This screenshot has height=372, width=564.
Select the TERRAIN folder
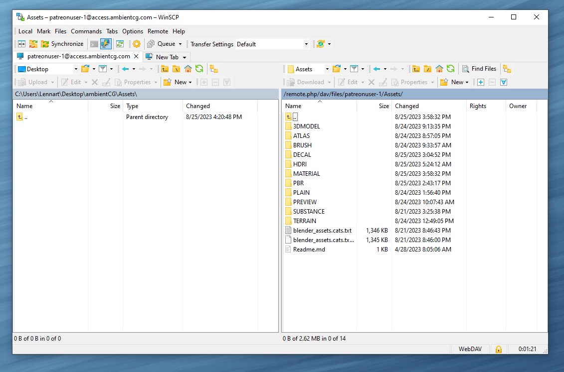point(304,221)
